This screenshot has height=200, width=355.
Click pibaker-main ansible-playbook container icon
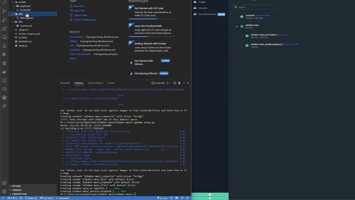[x=247, y=46]
